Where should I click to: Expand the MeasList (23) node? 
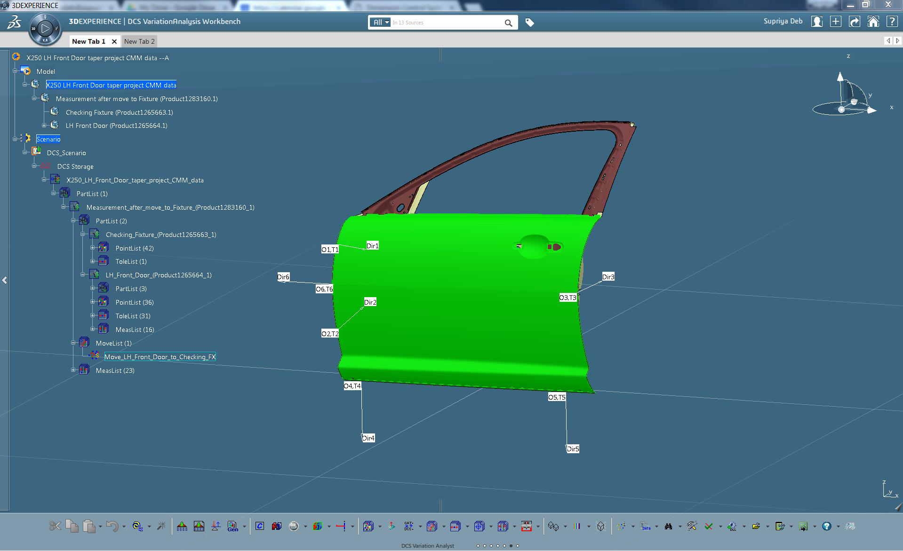(73, 370)
